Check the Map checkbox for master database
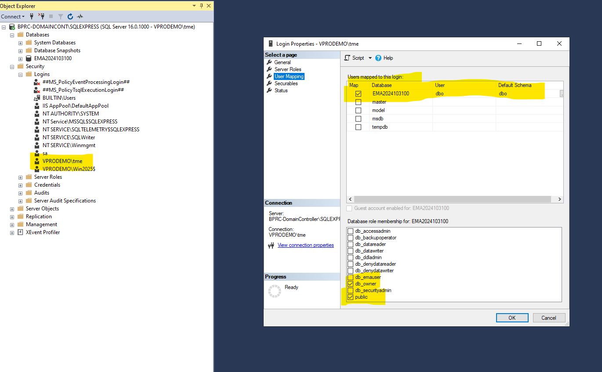602x372 pixels. coord(358,101)
